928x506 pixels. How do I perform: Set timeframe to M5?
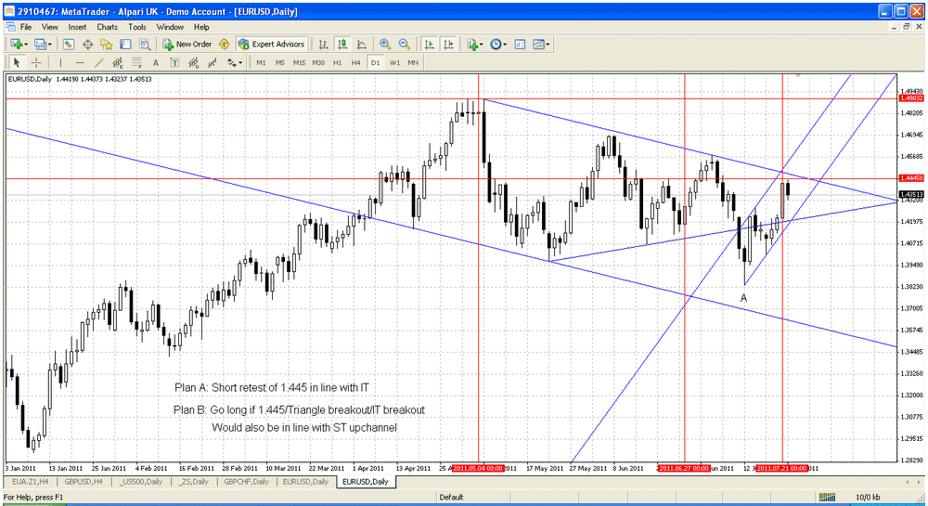pos(280,62)
